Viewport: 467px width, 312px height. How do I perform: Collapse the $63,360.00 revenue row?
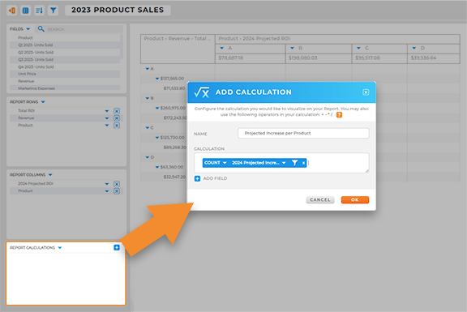click(x=157, y=167)
